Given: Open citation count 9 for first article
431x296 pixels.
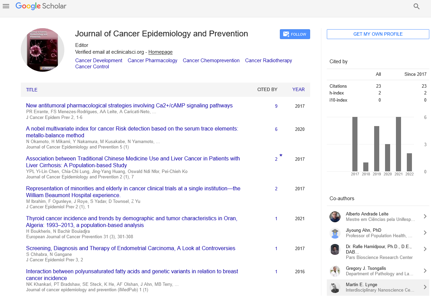Looking at the screenshot, I should pos(276,106).
